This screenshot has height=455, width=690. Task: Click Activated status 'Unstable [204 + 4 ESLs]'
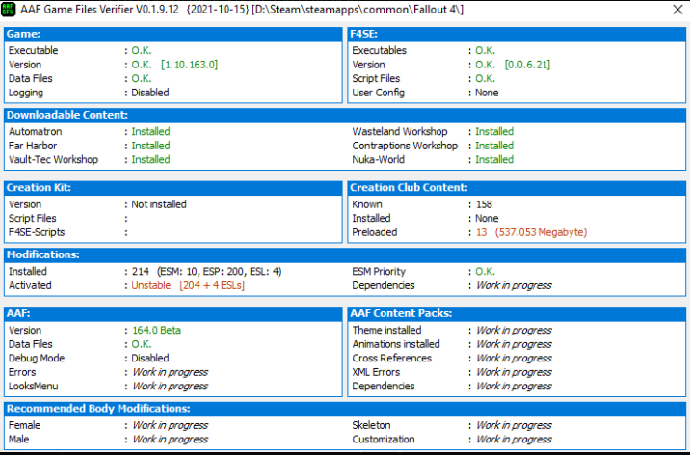pyautogui.click(x=188, y=285)
